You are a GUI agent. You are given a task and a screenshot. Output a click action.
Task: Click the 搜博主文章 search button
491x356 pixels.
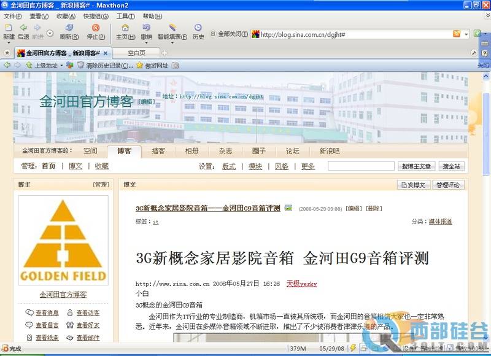click(x=416, y=166)
